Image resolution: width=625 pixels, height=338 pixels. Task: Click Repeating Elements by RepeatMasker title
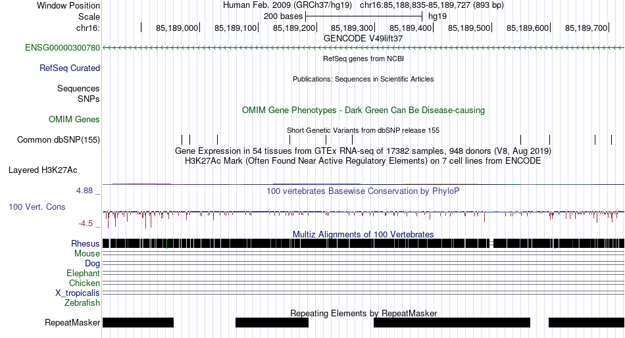pyautogui.click(x=363, y=313)
